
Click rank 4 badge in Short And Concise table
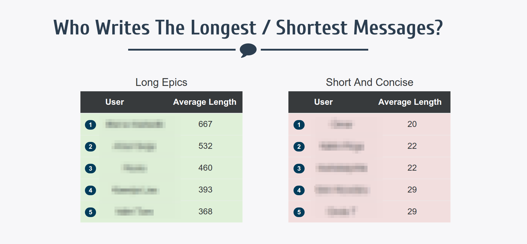(299, 190)
